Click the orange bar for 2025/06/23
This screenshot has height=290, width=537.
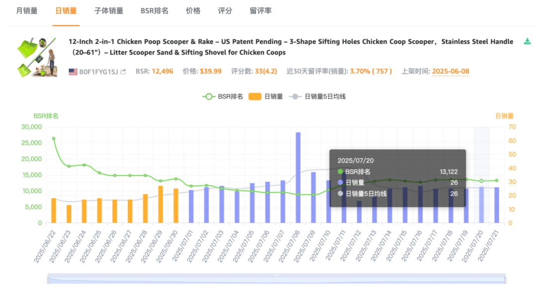69,214
